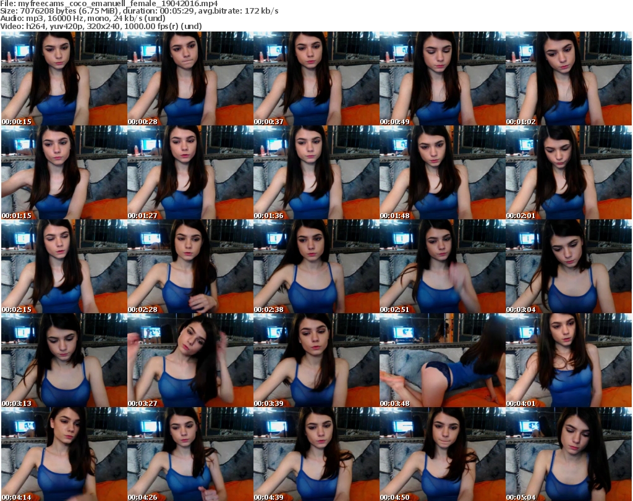
Task: Click the 00:00:37 preview frame
Action: (316, 78)
